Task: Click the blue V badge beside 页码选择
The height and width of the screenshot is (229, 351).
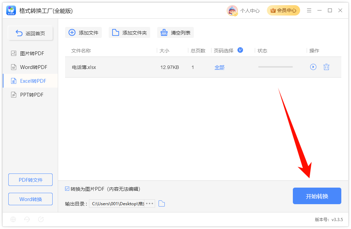Action: [240, 50]
